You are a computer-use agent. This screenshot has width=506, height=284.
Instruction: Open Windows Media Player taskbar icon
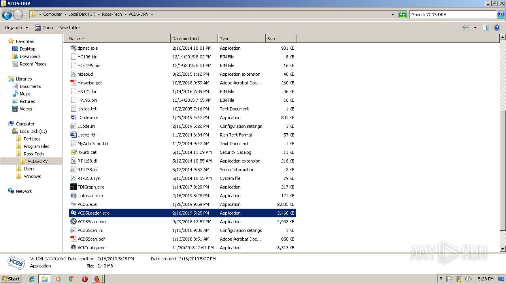58,279
